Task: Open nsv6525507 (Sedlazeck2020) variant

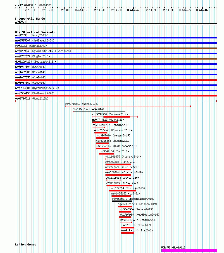Action: click(35, 40)
